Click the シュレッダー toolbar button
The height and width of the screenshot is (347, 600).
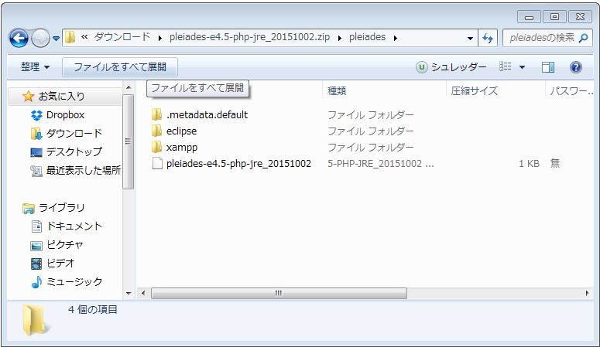pyautogui.click(x=451, y=67)
